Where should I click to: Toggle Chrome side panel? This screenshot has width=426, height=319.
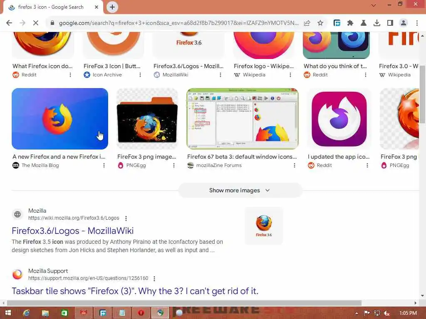(x=390, y=23)
